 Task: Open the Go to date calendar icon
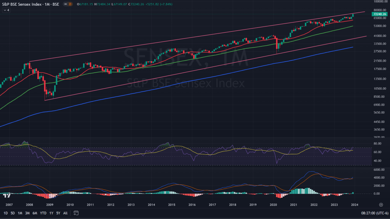click(76, 213)
